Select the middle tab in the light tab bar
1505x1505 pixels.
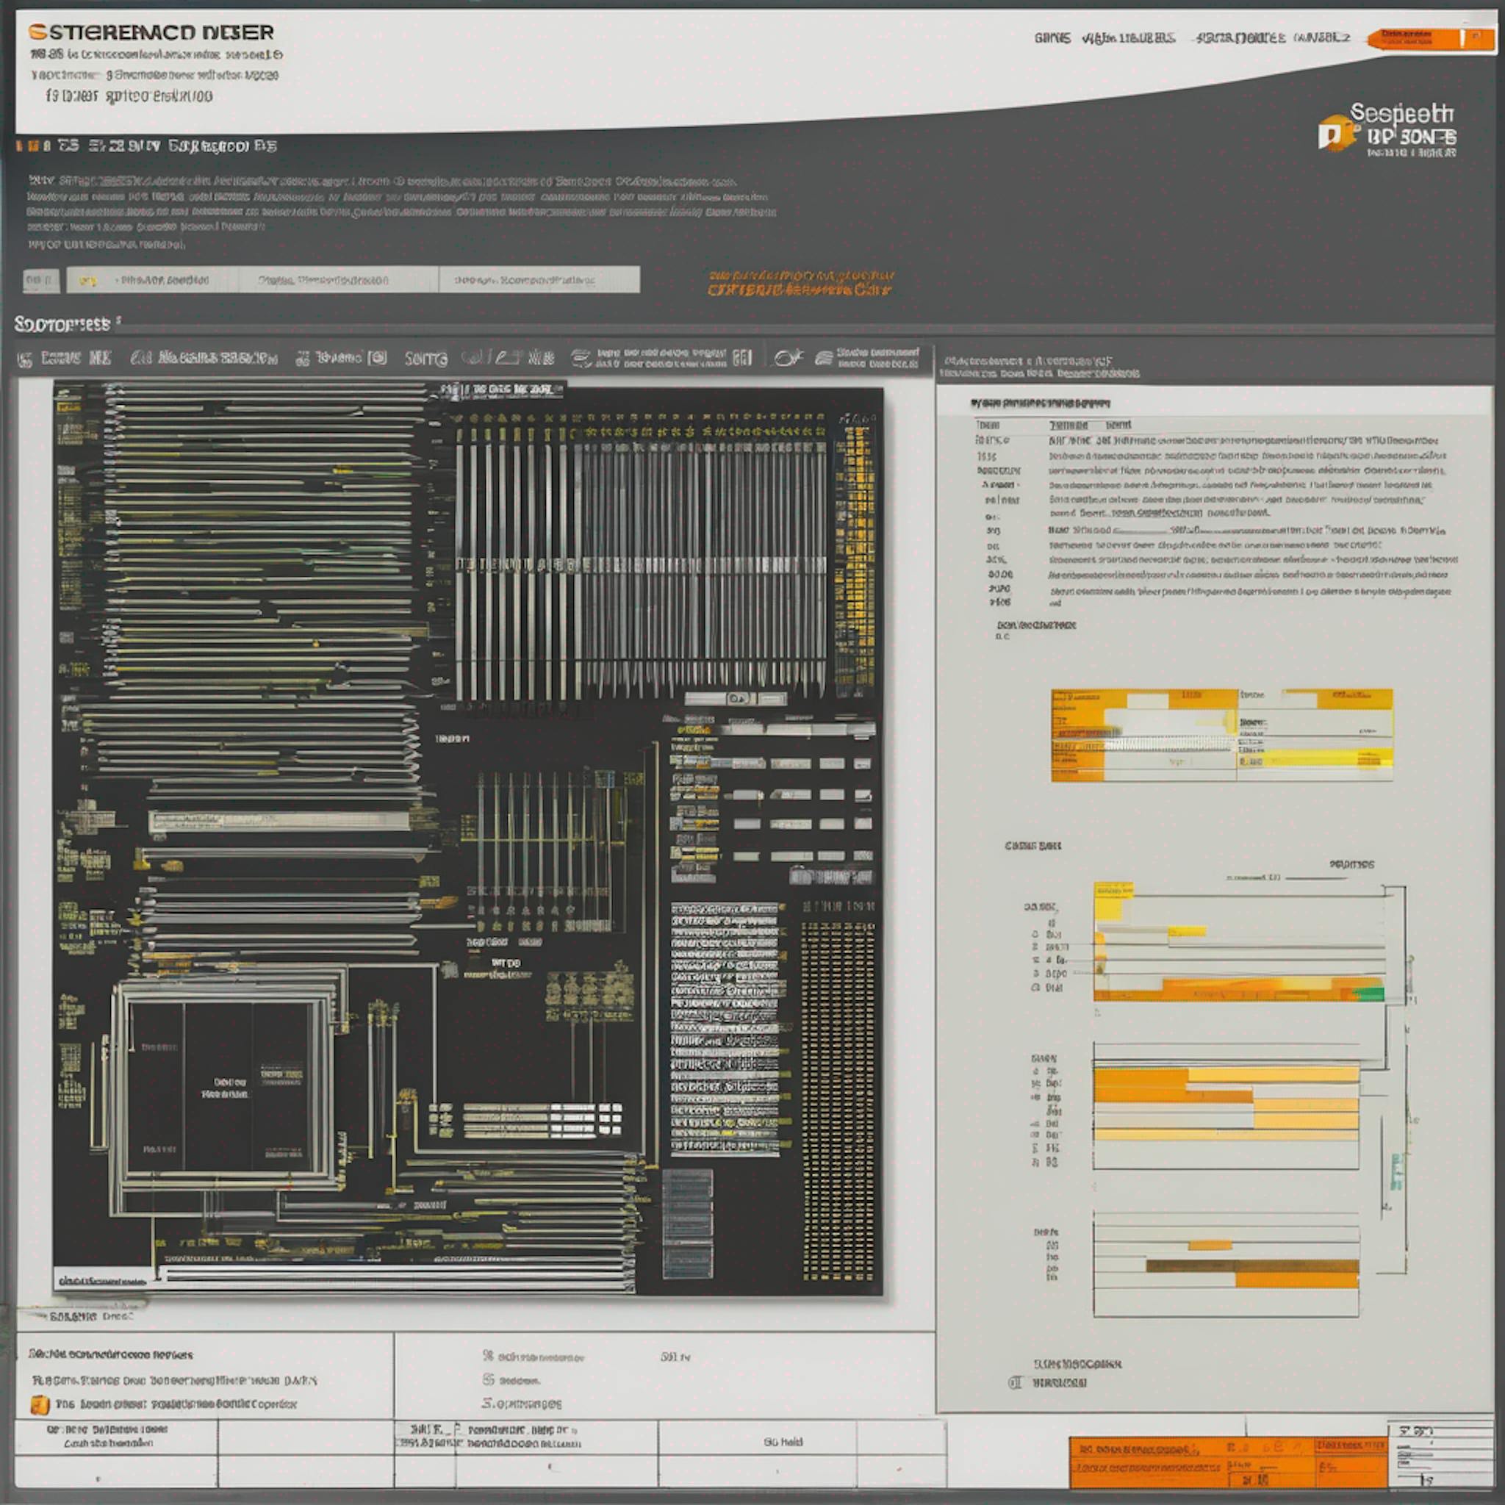pyautogui.click(x=339, y=280)
